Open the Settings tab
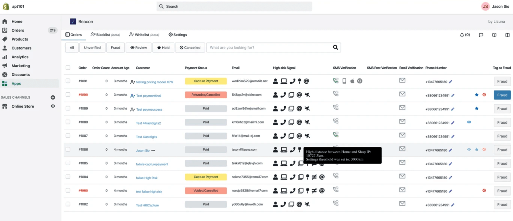 point(178,35)
